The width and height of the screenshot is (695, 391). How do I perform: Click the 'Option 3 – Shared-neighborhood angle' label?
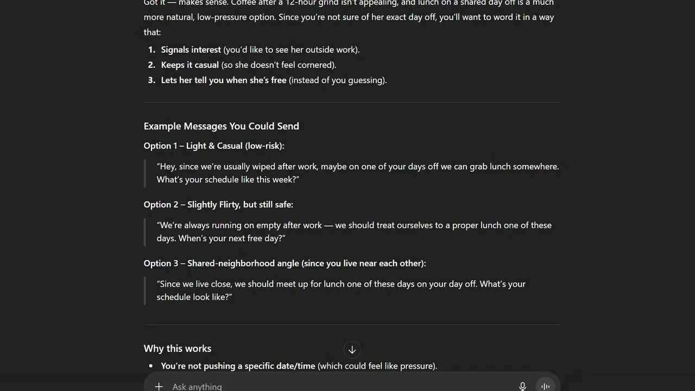[x=285, y=263]
